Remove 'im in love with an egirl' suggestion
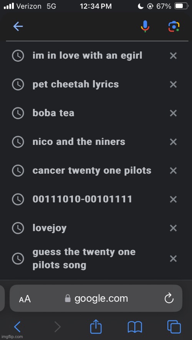The width and height of the screenshot is (192, 340). click(173, 56)
